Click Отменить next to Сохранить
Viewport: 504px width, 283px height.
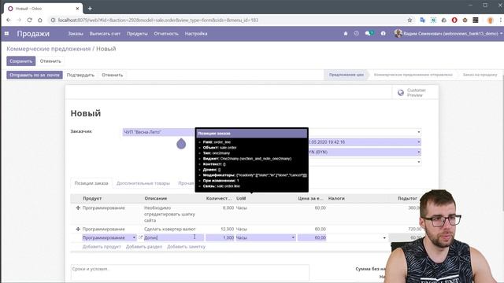(x=50, y=61)
